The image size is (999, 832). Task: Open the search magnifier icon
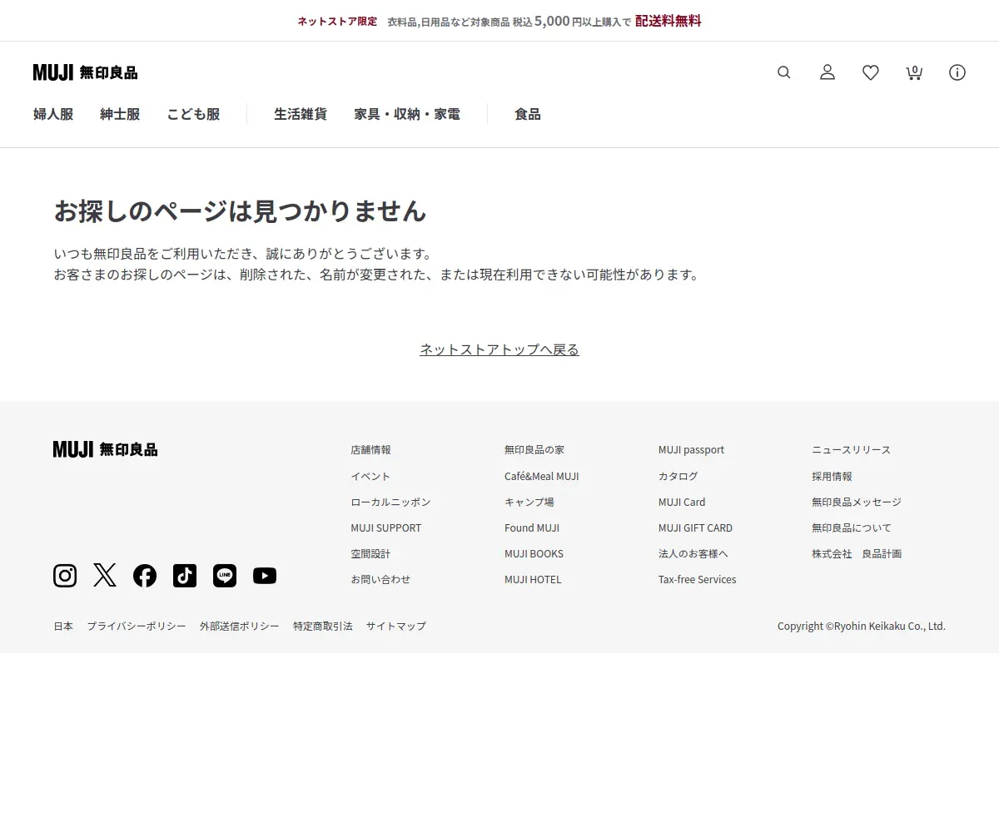click(784, 72)
